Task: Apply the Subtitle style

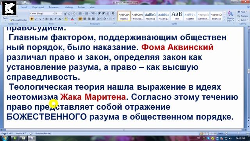Action: [190, 16]
